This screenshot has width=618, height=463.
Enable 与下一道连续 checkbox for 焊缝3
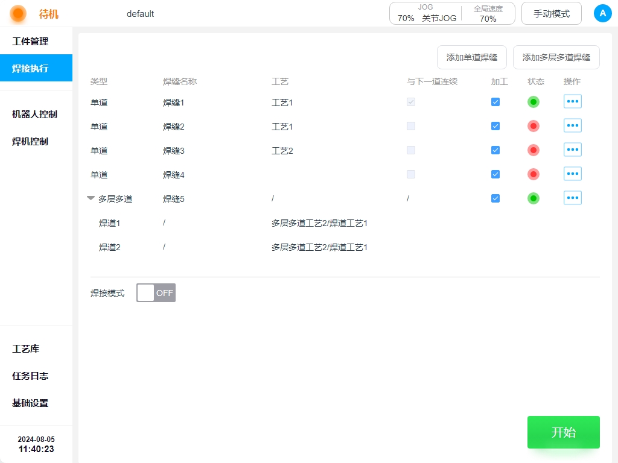pos(411,150)
